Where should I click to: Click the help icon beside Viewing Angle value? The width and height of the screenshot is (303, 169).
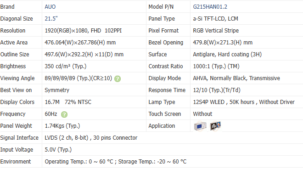[118, 79]
